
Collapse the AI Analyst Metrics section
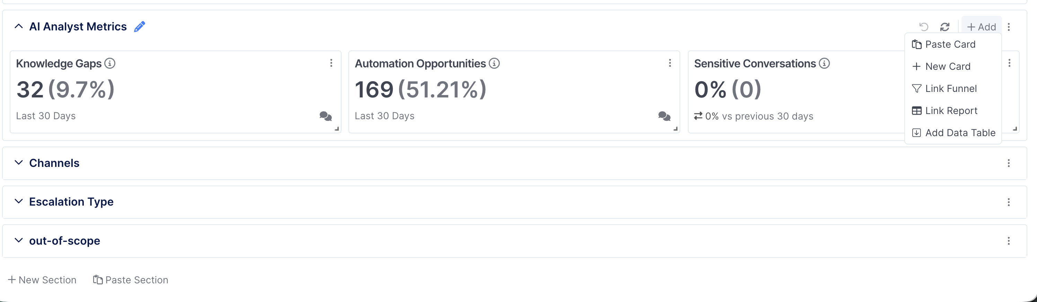click(x=18, y=27)
